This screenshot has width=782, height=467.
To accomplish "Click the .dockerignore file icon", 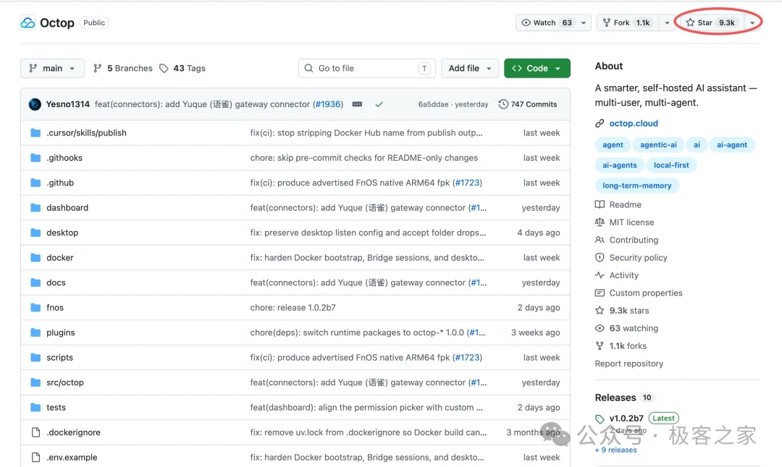I will [x=35, y=432].
